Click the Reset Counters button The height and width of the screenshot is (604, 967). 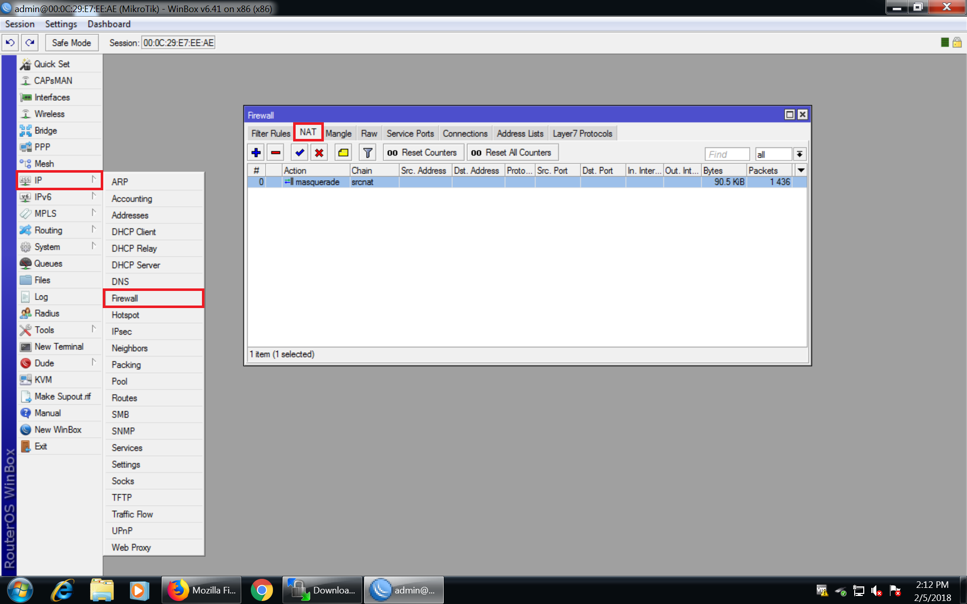point(423,153)
